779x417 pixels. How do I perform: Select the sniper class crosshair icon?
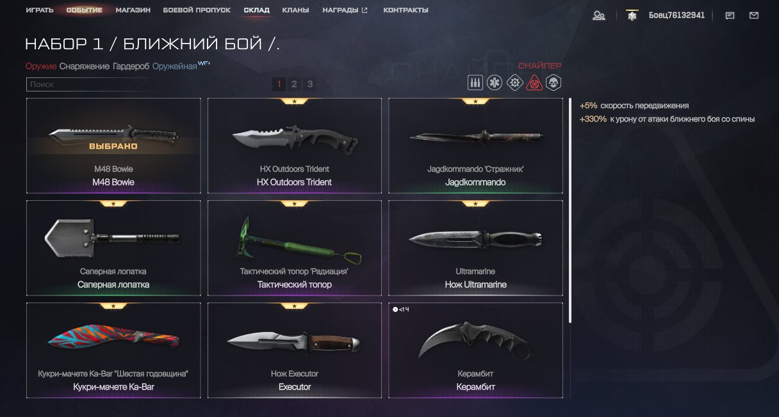tap(534, 83)
